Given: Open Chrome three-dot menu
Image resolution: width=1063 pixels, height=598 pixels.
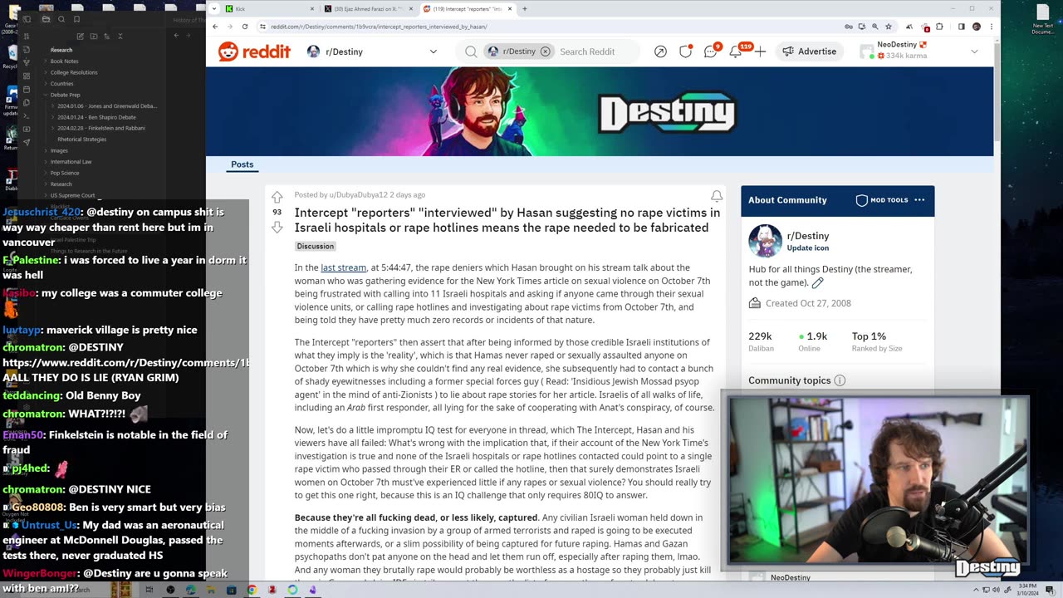Looking at the screenshot, I should point(991,27).
